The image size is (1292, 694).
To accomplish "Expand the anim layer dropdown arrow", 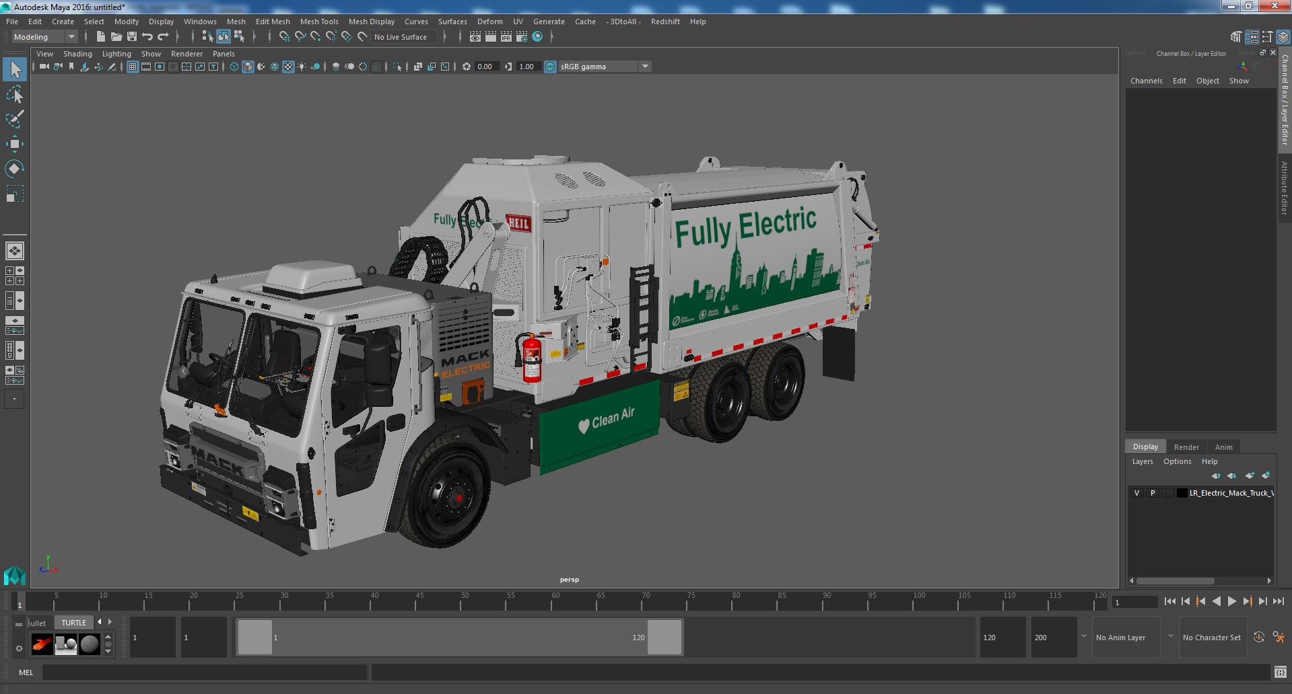I will pos(1084,637).
